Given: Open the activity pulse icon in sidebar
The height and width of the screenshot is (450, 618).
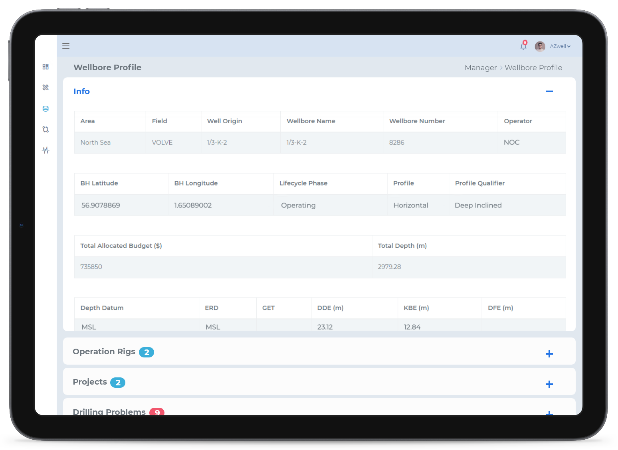Looking at the screenshot, I should (46, 150).
